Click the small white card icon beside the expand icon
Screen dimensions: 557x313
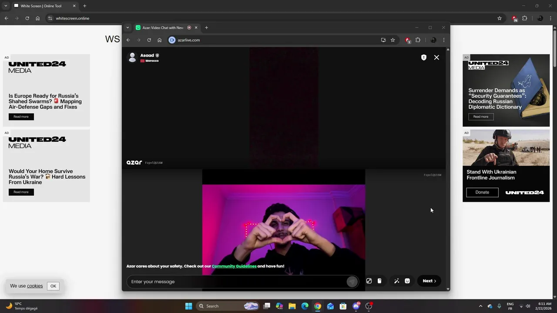click(379, 281)
